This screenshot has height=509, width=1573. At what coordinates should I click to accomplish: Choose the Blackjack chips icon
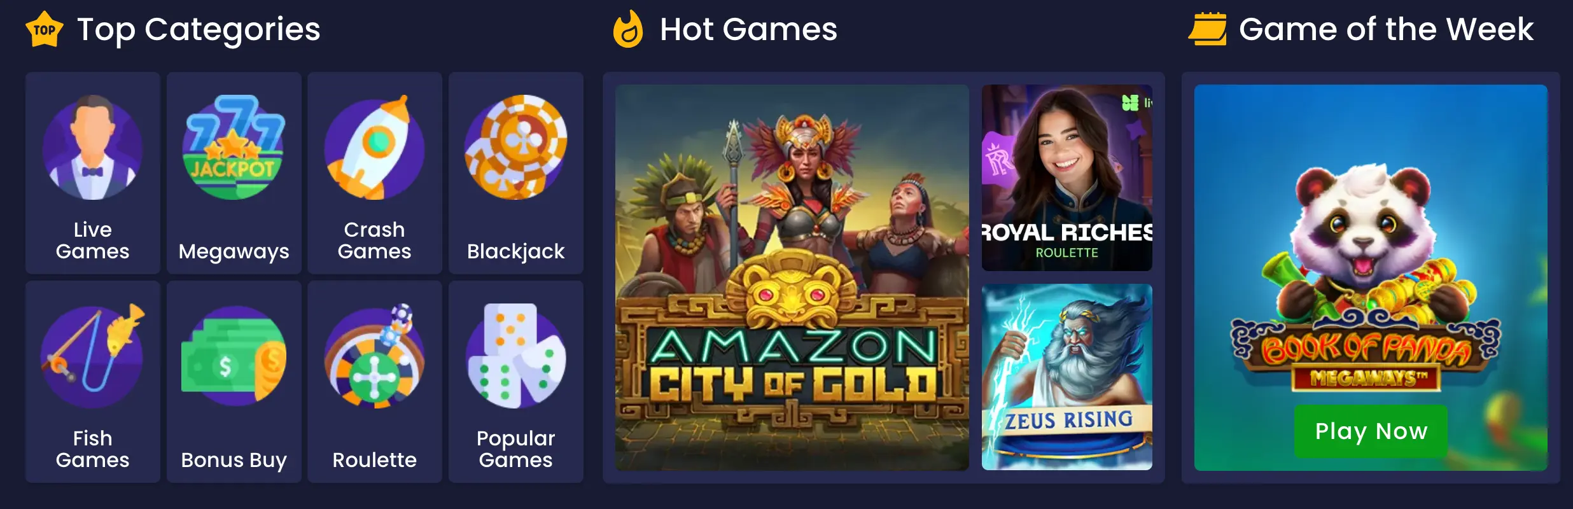point(515,148)
